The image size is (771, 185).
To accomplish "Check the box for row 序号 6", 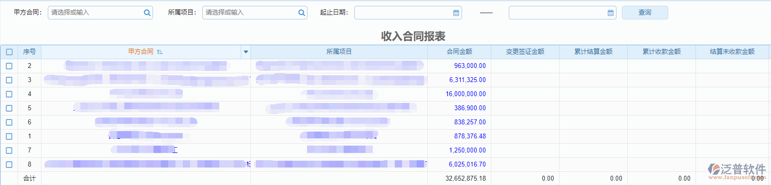I will 9,122.
